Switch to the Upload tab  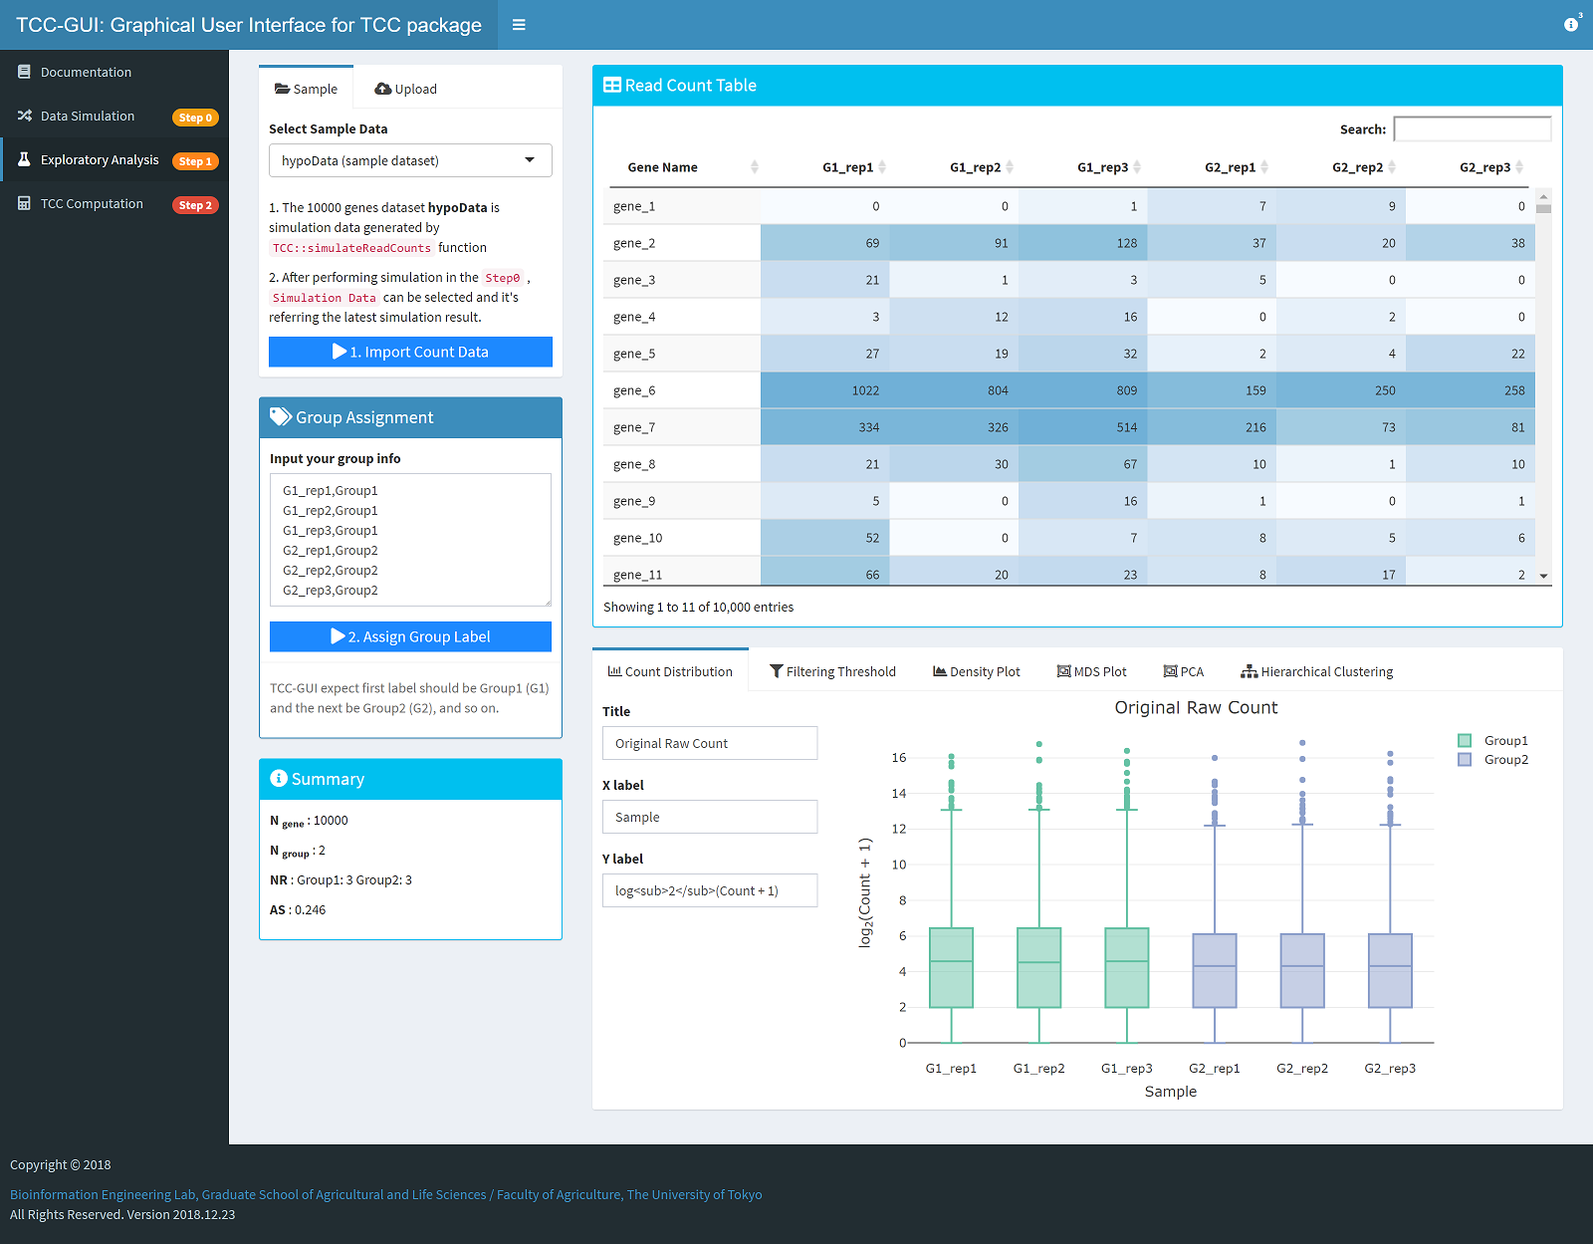point(406,89)
